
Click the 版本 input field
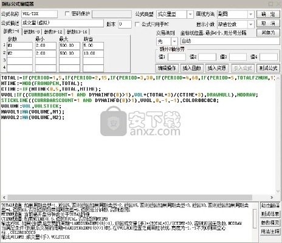tap(125, 24)
